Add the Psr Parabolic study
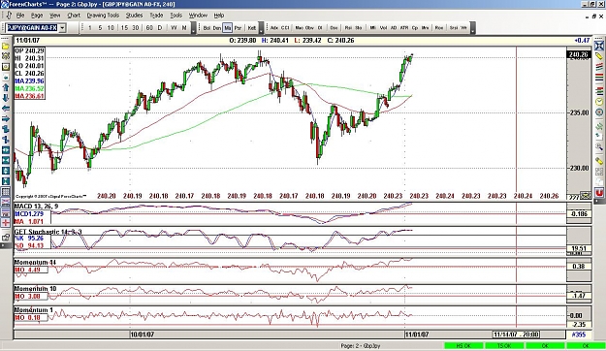The height and width of the screenshot is (351, 606). click(x=238, y=28)
